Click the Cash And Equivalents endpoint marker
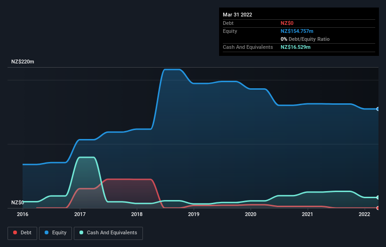Image resolution: width=386 pixels, height=247 pixels. [x=378, y=197]
